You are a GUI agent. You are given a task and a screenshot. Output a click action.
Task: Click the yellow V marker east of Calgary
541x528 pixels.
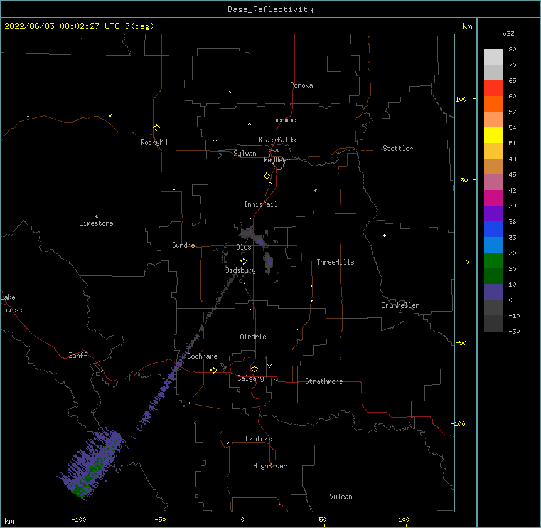[x=269, y=366]
